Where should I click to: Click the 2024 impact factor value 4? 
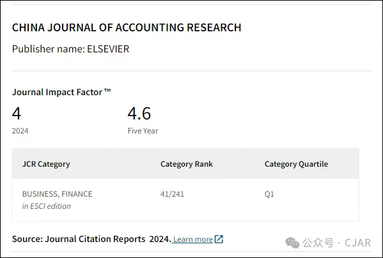[x=17, y=114]
